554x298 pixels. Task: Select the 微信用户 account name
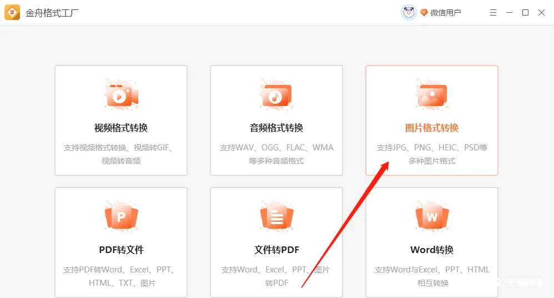(x=446, y=12)
